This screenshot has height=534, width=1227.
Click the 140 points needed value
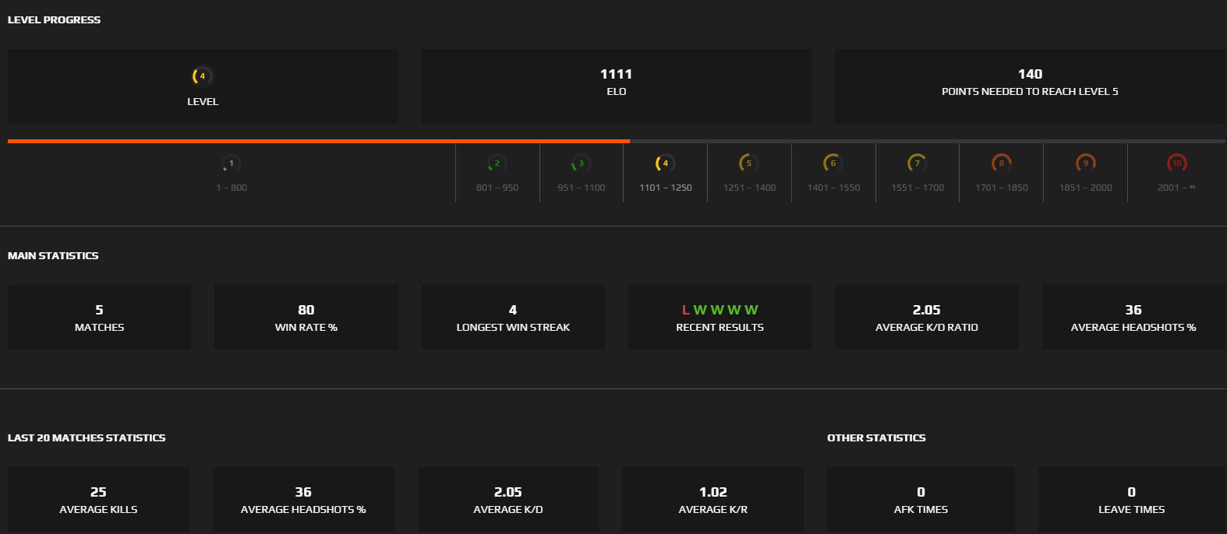point(1030,74)
